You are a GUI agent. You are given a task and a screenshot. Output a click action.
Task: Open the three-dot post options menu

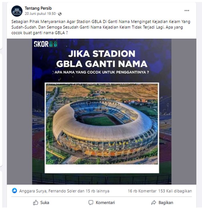pyautogui.click(x=187, y=10)
